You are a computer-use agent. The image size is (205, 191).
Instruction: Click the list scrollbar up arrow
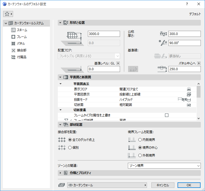[199, 84]
